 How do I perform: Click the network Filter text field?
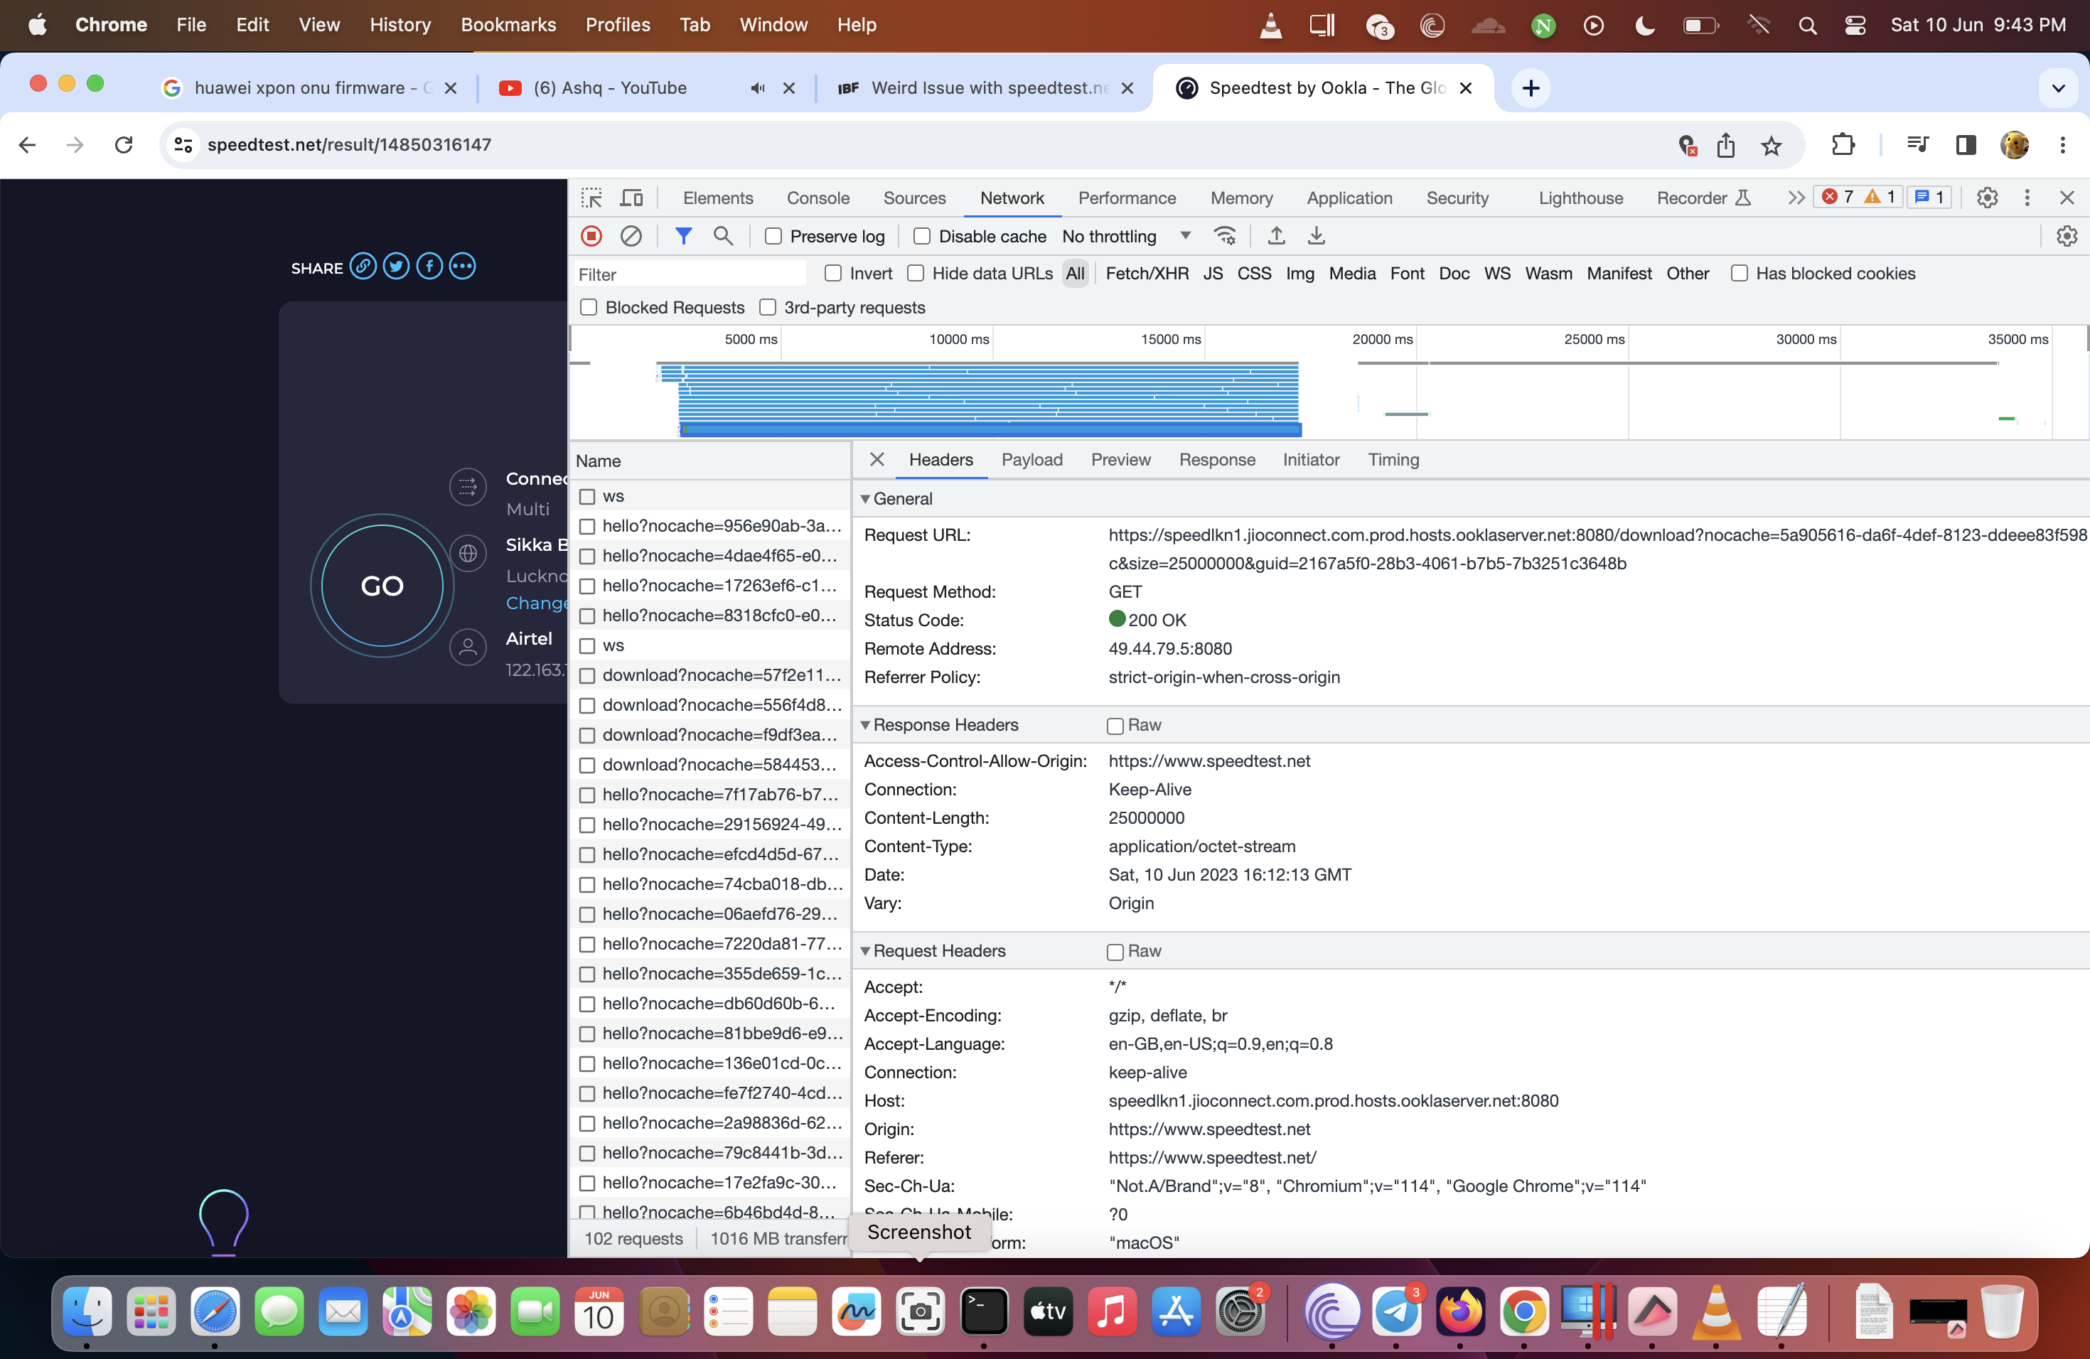point(690,274)
